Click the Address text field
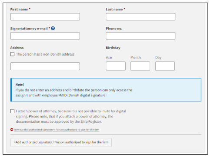211x157 pixels. tap(45, 66)
